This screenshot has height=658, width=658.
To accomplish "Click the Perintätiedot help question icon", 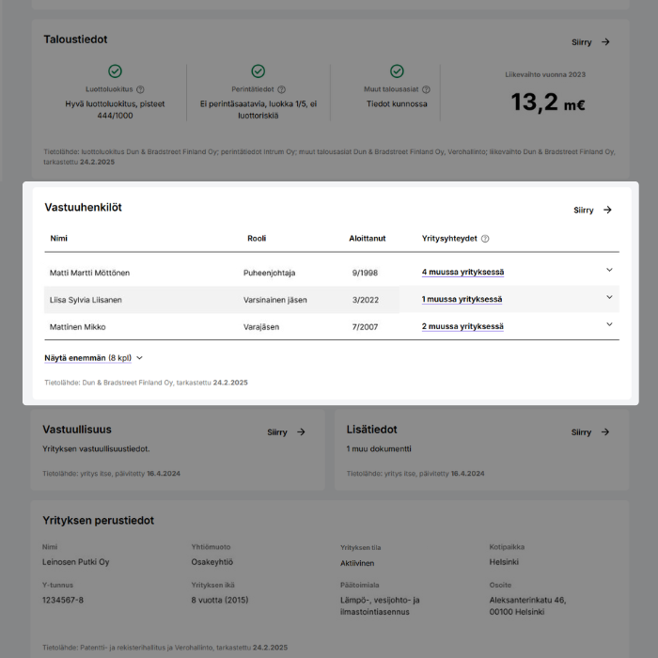I will [281, 89].
